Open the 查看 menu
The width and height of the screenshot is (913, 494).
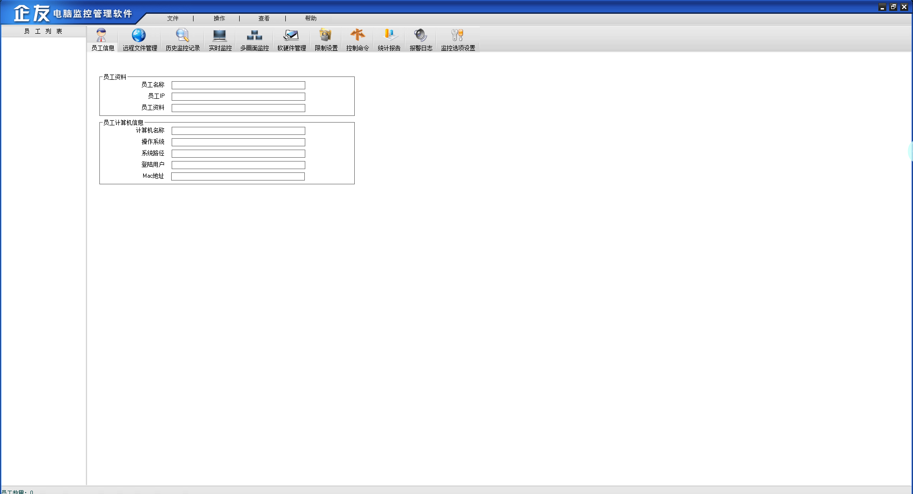(x=264, y=19)
